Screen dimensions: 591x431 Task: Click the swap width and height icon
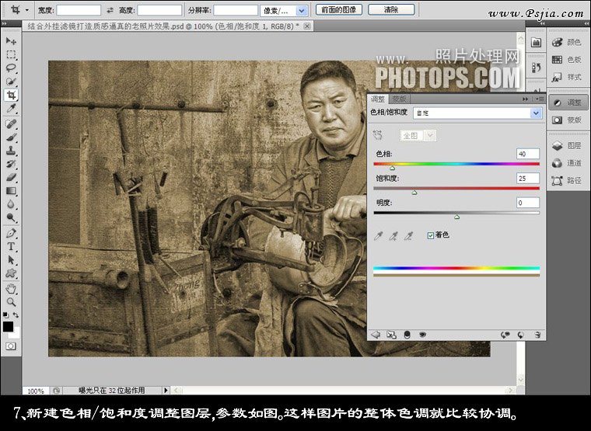click(x=109, y=10)
